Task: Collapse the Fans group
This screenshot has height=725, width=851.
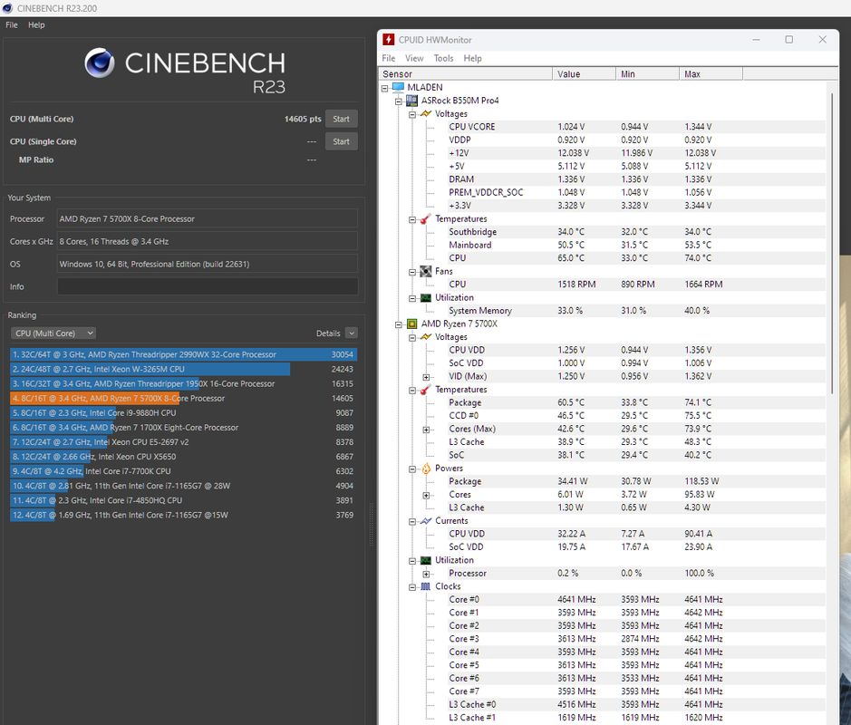Action: [x=412, y=272]
